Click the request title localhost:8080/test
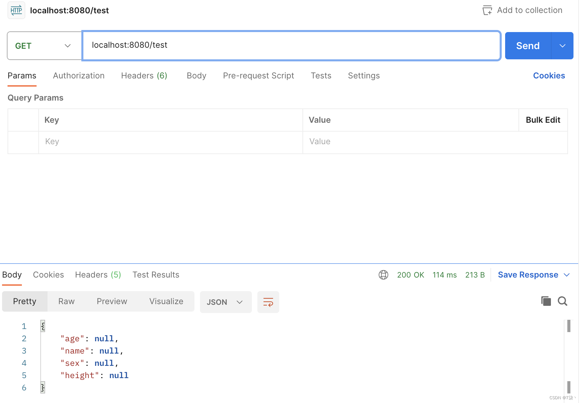The width and height of the screenshot is (581, 403). [69, 11]
